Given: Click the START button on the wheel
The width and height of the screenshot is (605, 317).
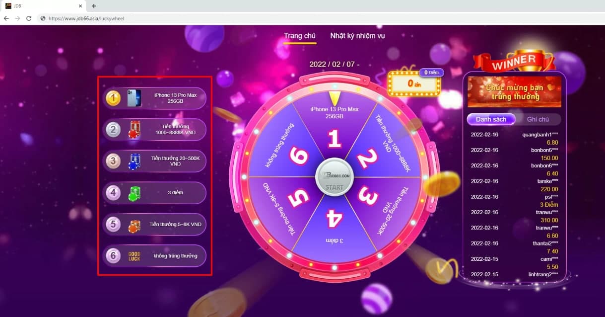Looking at the screenshot, I should click(x=335, y=176).
